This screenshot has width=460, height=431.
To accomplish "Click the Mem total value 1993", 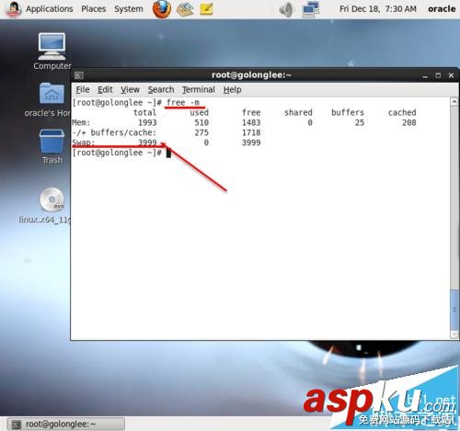I will (x=147, y=123).
